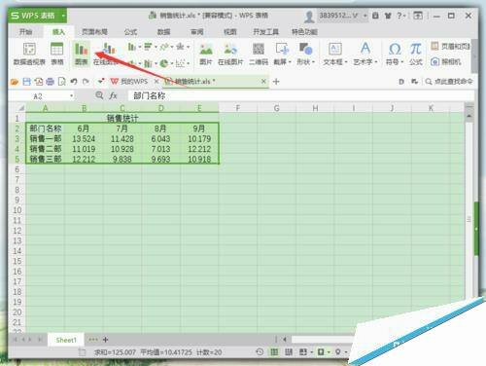Save the file with the floppy disk icon

tap(26, 82)
